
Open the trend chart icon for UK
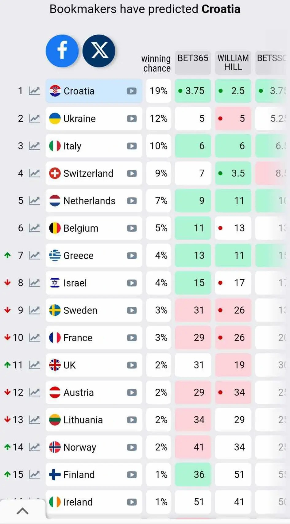coord(34,365)
